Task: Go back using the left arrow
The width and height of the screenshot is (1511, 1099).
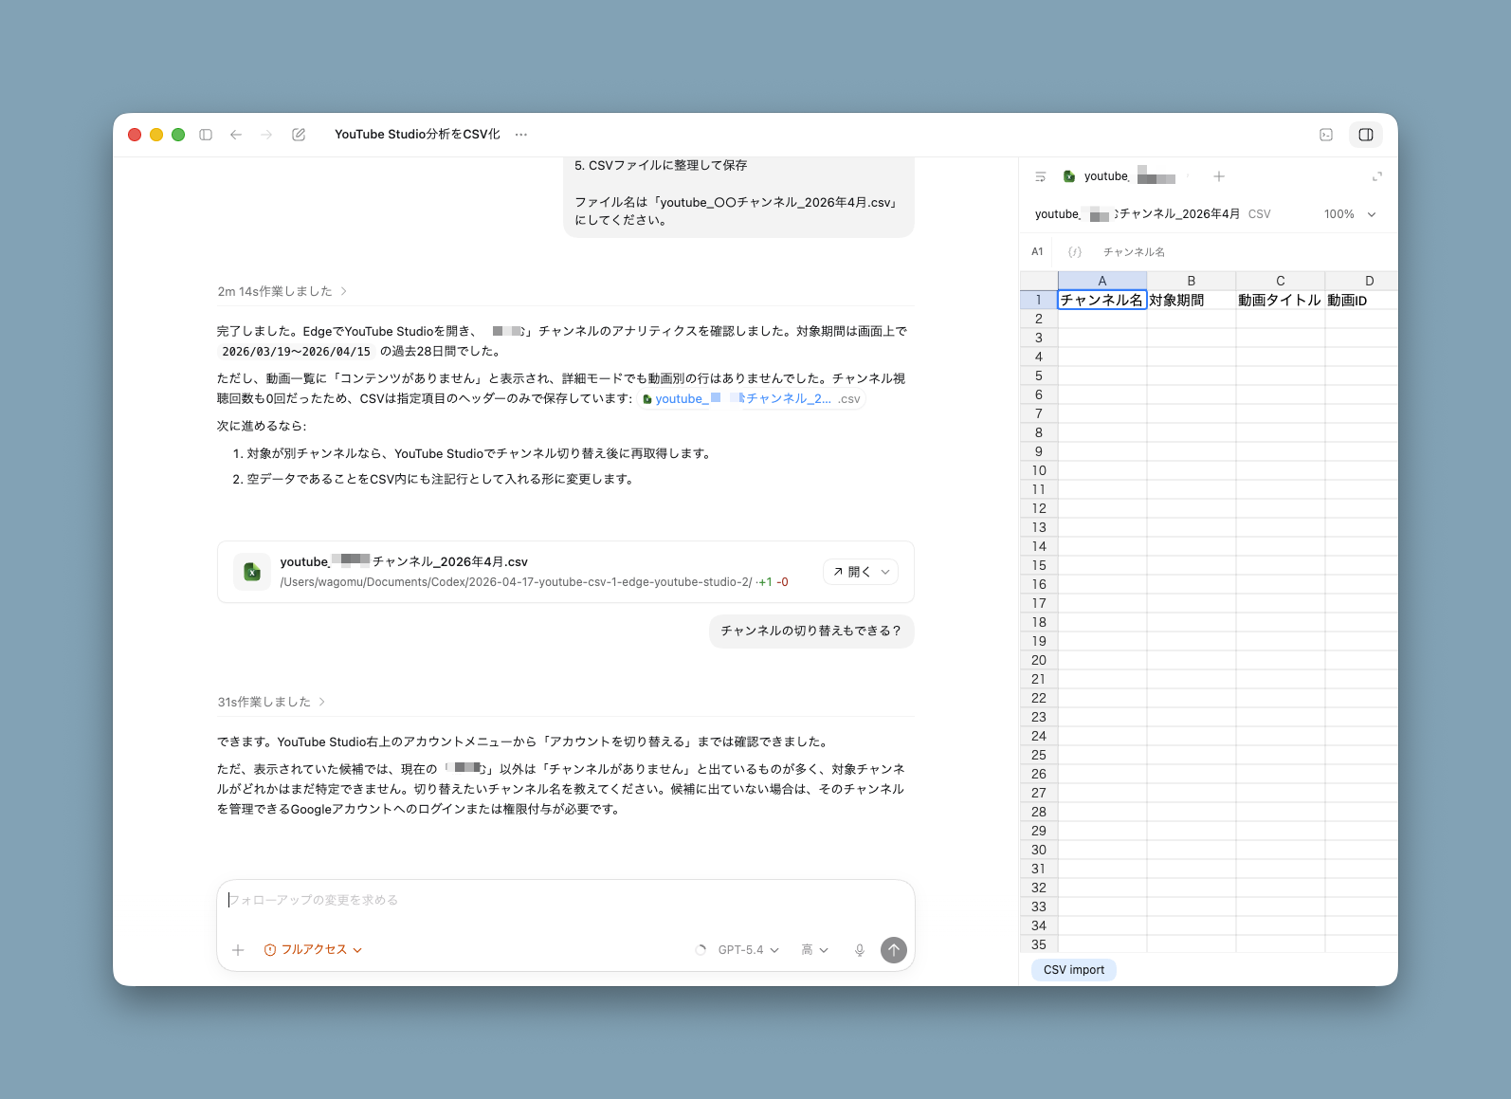Action: [x=236, y=135]
